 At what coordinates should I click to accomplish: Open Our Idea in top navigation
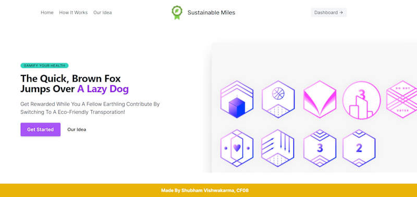(x=102, y=12)
